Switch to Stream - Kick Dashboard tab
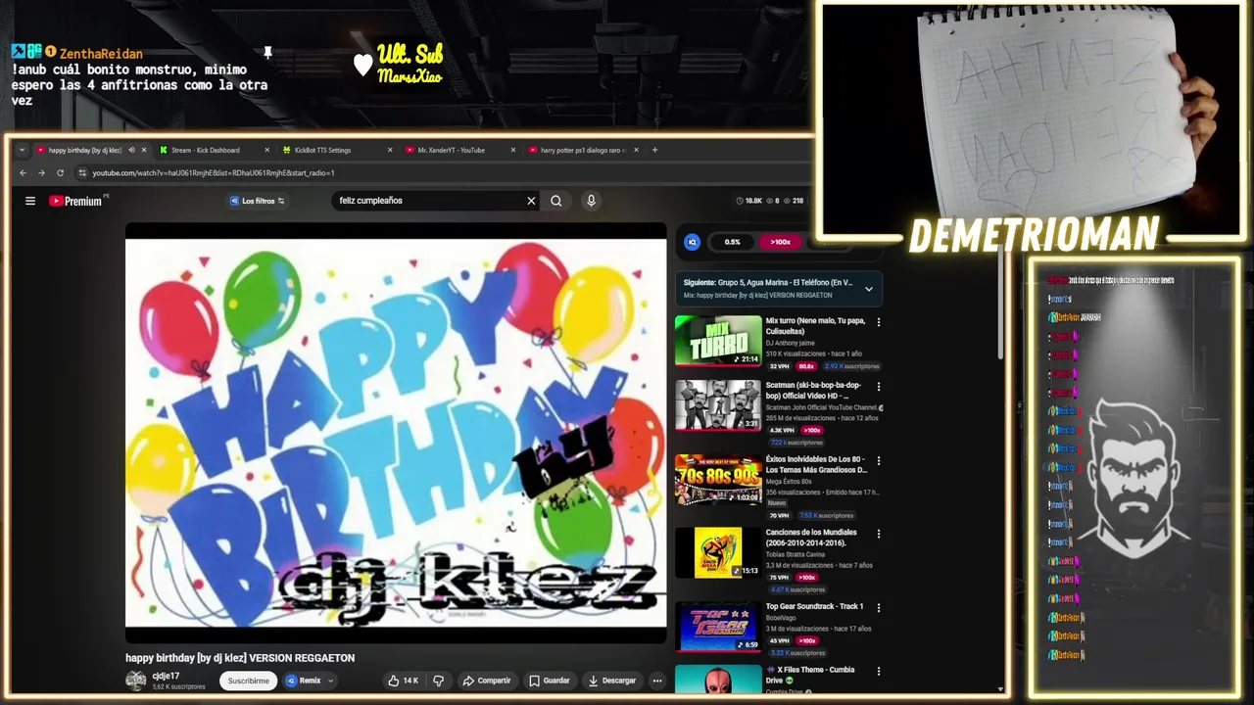The width and height of the screenshot is (1254, 705). (x=214, y=150)
